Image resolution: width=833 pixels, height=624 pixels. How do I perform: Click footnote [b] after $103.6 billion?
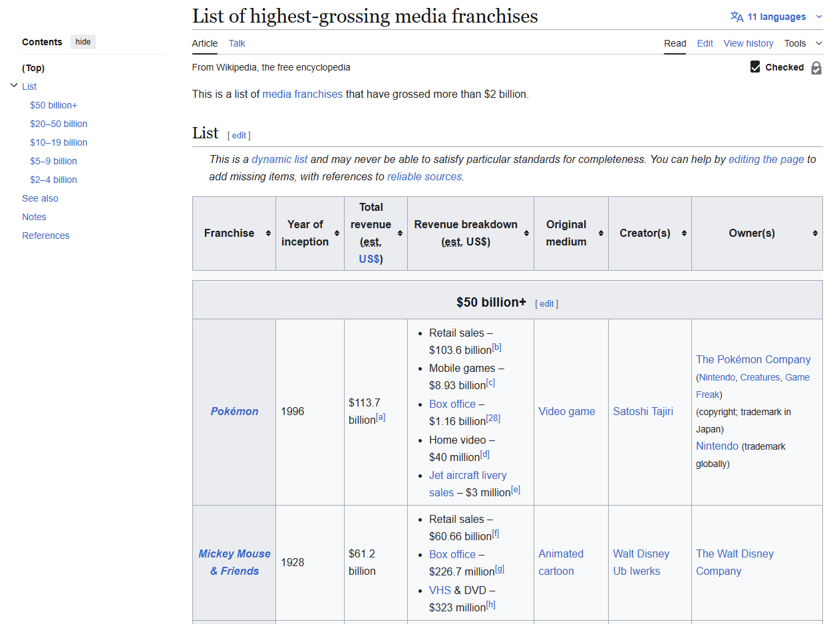tap(496, 347)
